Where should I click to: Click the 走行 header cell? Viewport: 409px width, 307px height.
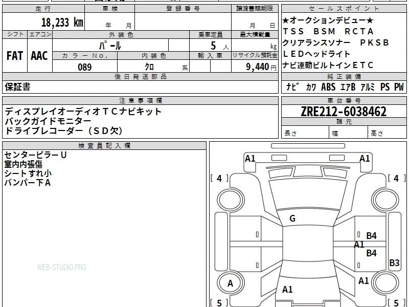pos(43,9)
